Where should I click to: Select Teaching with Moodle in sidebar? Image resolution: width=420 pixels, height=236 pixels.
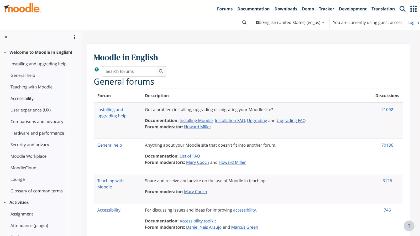[x=31, y=87]
